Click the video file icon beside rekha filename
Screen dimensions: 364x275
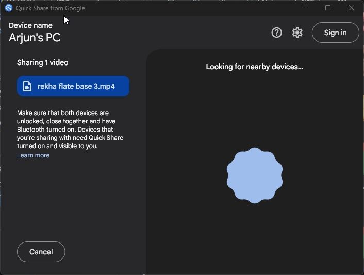pos(27,86)
